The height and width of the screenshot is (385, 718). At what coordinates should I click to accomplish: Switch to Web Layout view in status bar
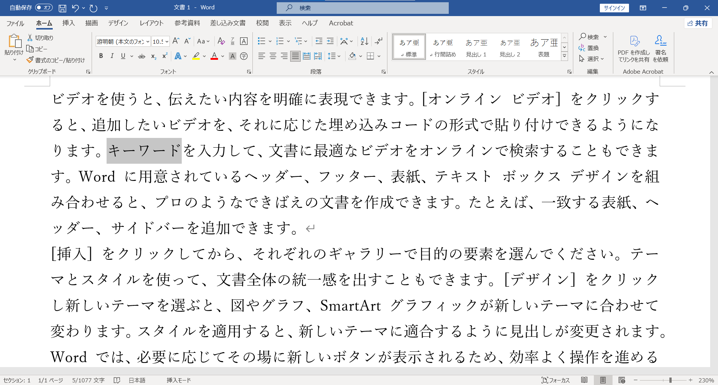622,380
